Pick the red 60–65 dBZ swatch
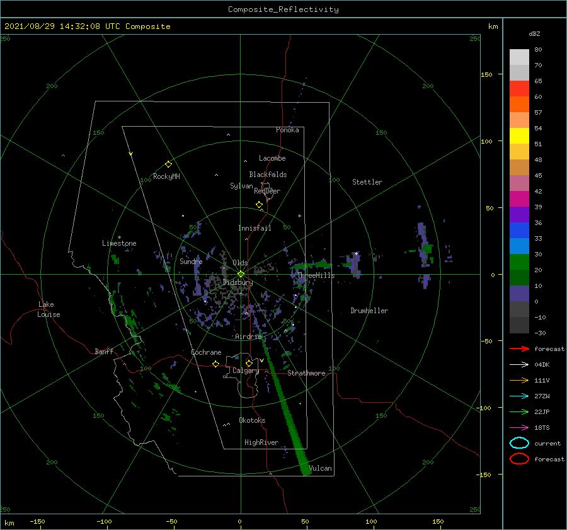The width and height of the screenshot is (567, 530). point(519,89)
